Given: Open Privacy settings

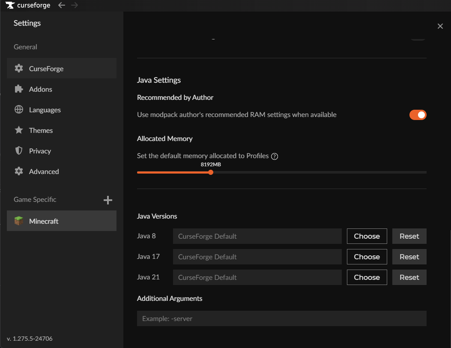Looking at the screenshot, I should (x=62, y=150).
